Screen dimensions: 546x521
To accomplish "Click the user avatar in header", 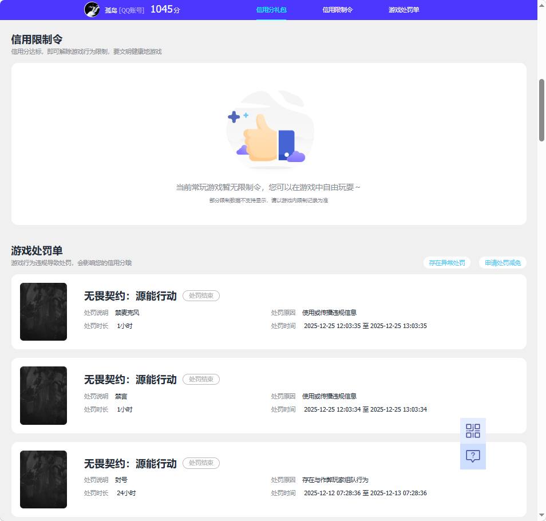I will [92, 9].
